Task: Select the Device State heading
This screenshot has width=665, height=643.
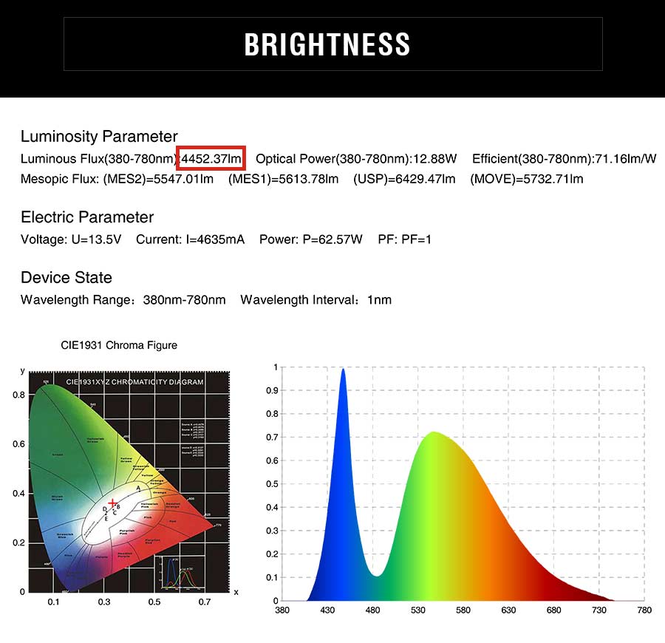Action: [x=66, y=277]
